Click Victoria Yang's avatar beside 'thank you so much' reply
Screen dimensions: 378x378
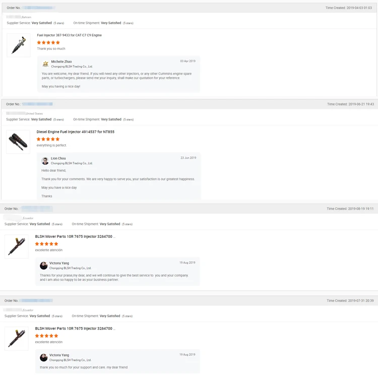(44, 357)
